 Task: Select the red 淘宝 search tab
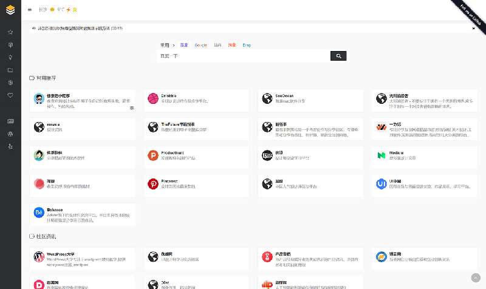[x=232, y=45]
